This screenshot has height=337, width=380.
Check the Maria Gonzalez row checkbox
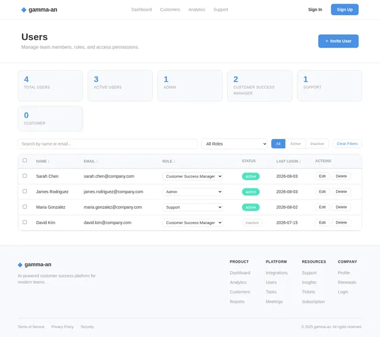pos(25,207)
